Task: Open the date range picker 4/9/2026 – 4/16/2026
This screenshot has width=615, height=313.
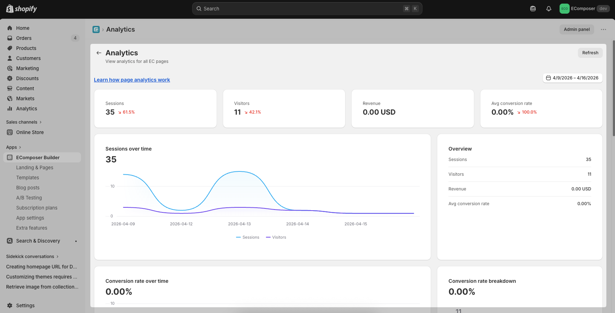Action: click(572, 78)
